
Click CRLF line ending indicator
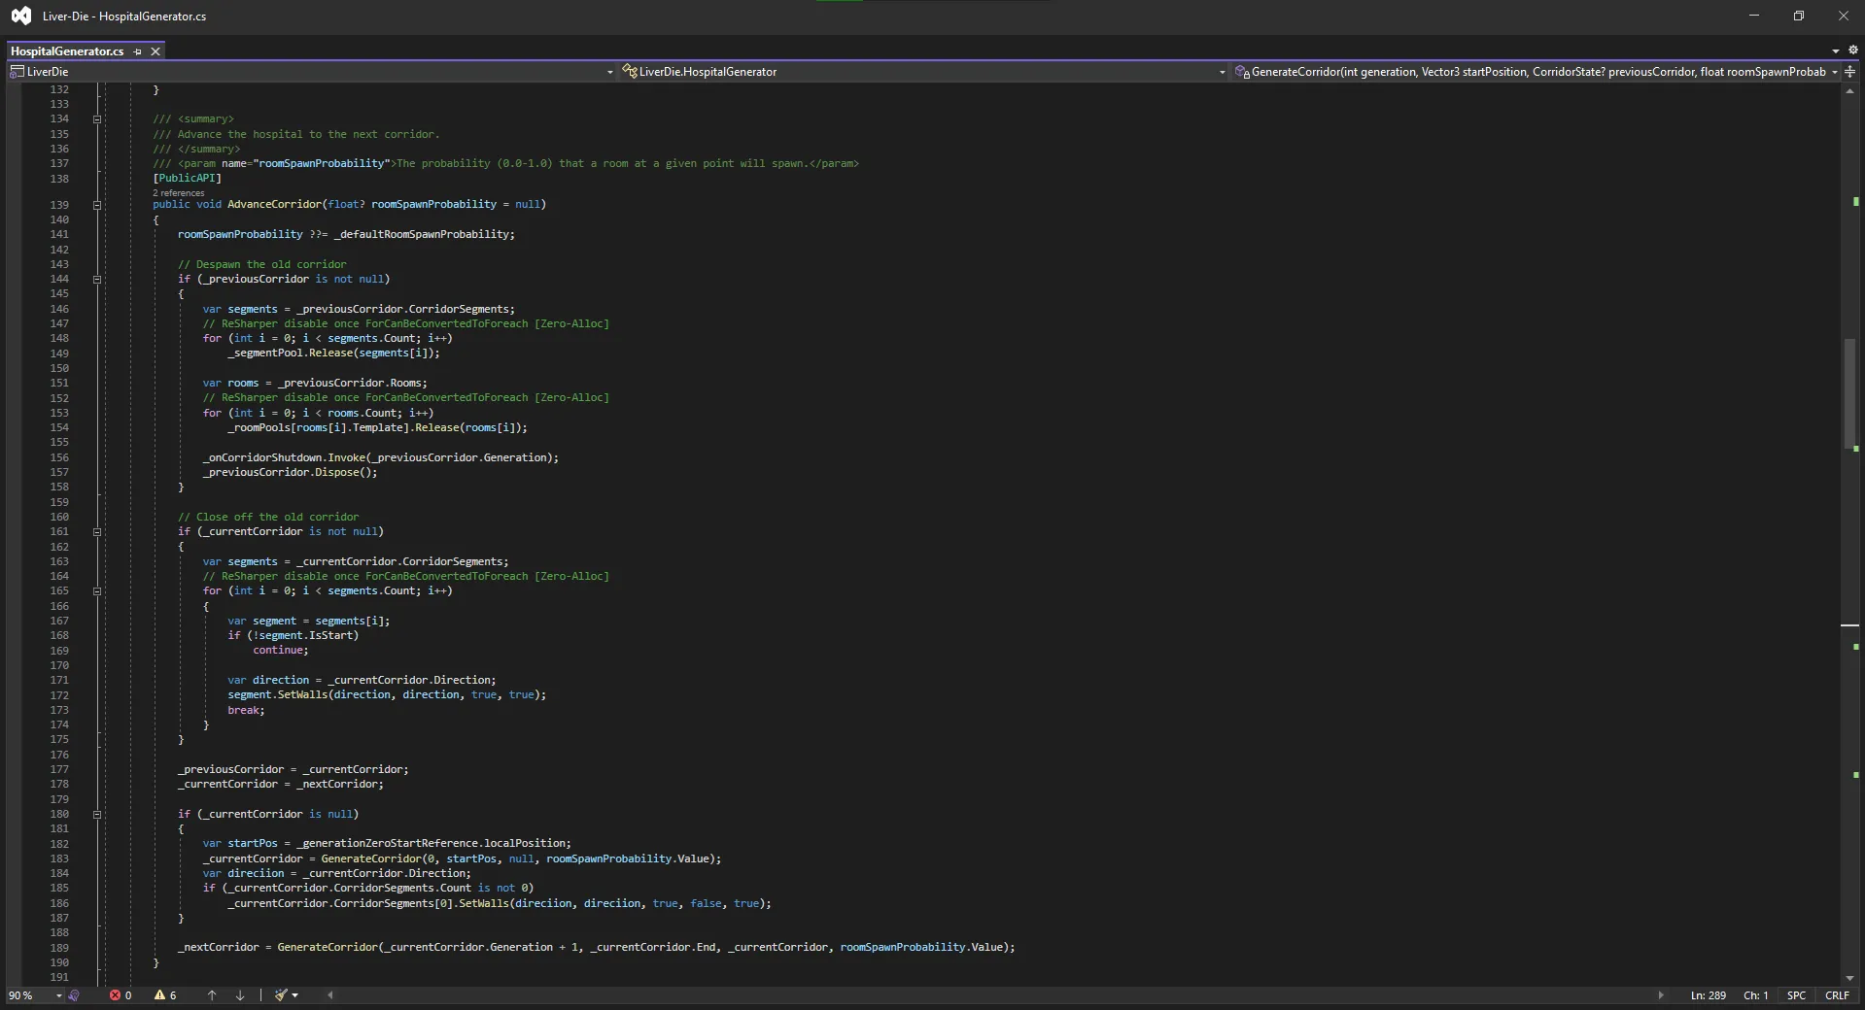point(1837,995)
